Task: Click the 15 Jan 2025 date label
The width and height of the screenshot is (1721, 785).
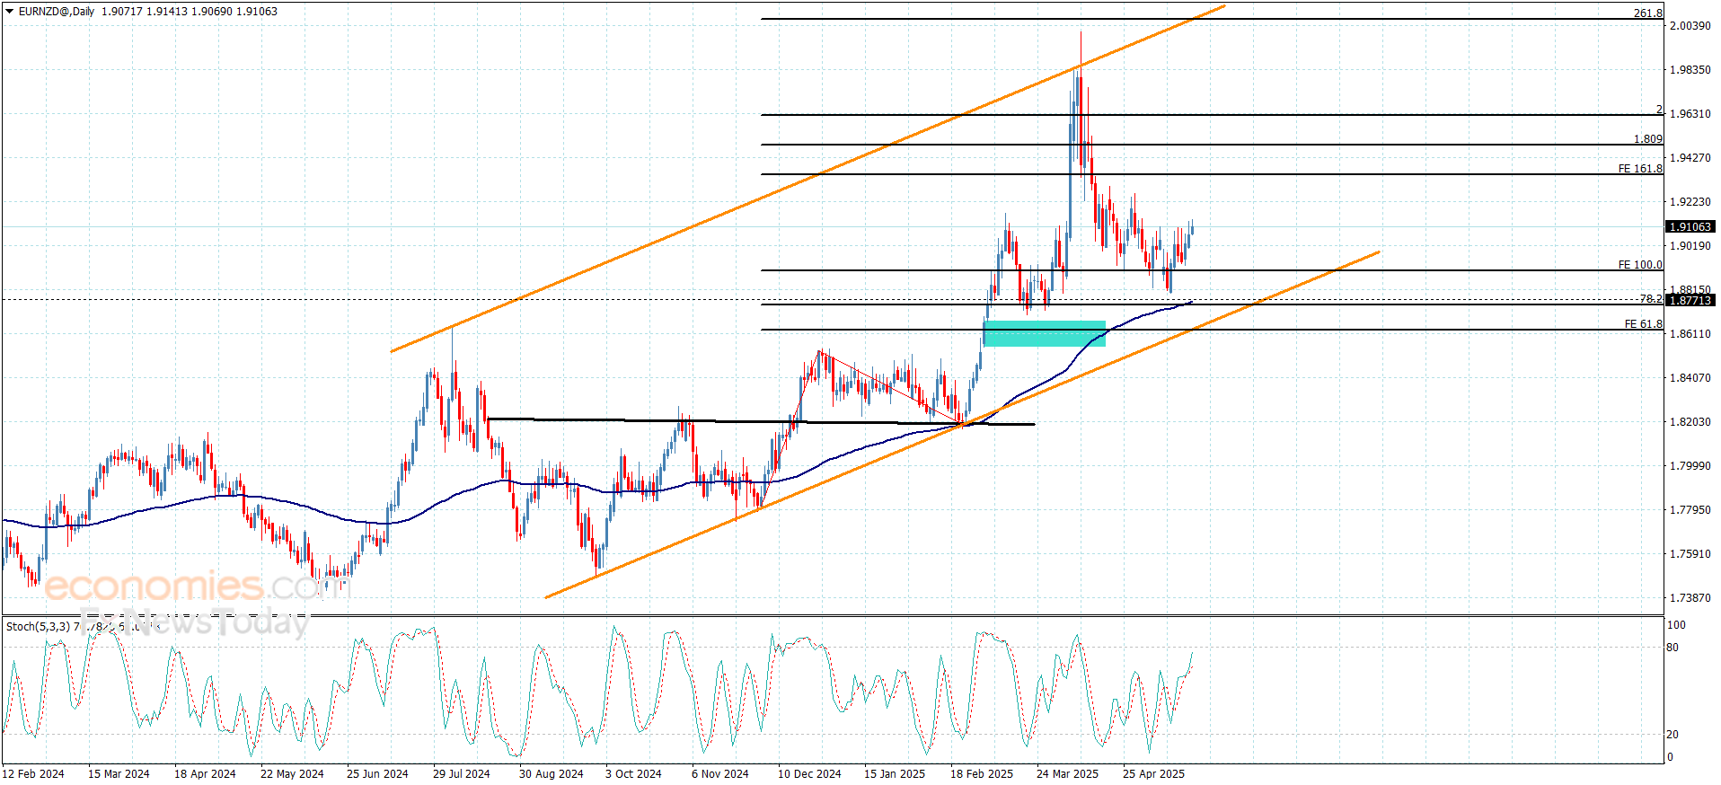Action: pyautogui.click(x=895, y=774)
